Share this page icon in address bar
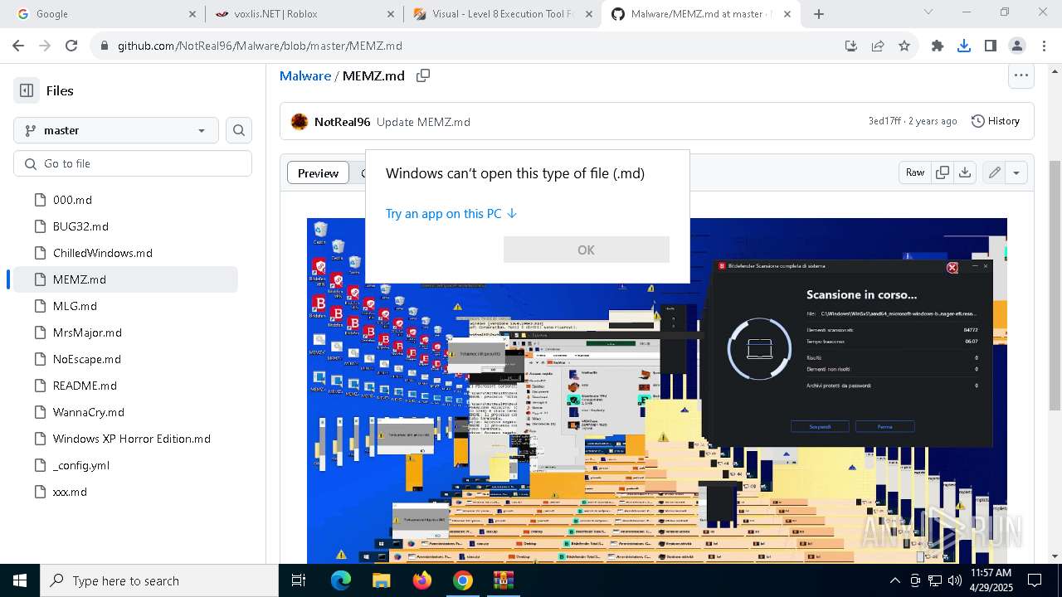Viewport: 1062px width, 597px height. point(878,46)
